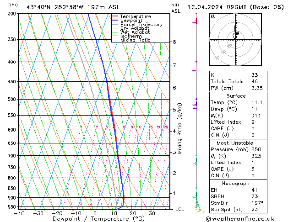Click the coordinates title 43°40'N 280°38'W 192m ASL

[73, 7]
